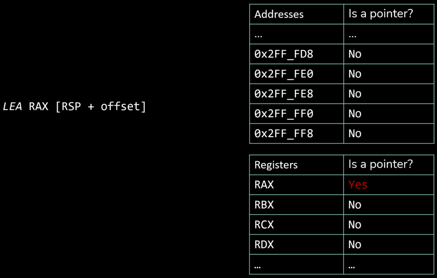Click the red "Yes" value for RAX
The height and width of the screenshot is (278, 437).
click(x=358, y=185)
